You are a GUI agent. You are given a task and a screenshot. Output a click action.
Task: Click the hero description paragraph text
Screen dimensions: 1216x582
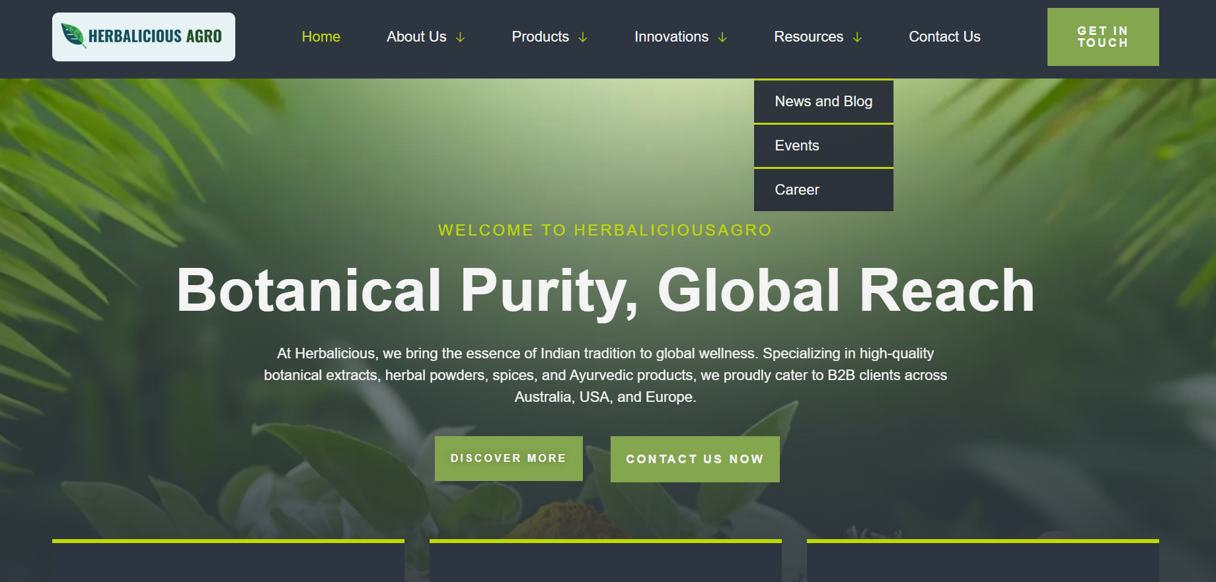605,375
